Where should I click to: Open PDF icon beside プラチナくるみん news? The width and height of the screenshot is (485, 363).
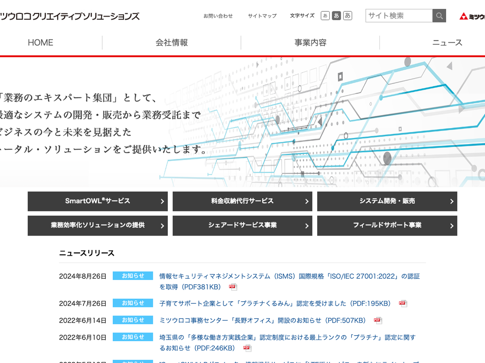(x=403, y=304)
